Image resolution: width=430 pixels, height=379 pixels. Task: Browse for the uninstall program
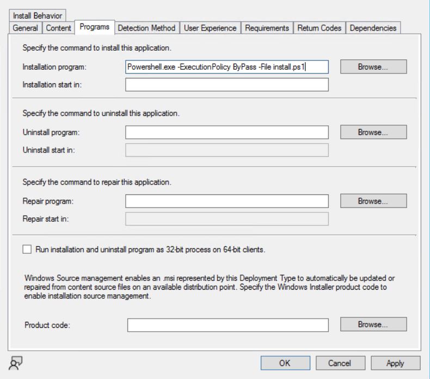click(x=373, y=132)
